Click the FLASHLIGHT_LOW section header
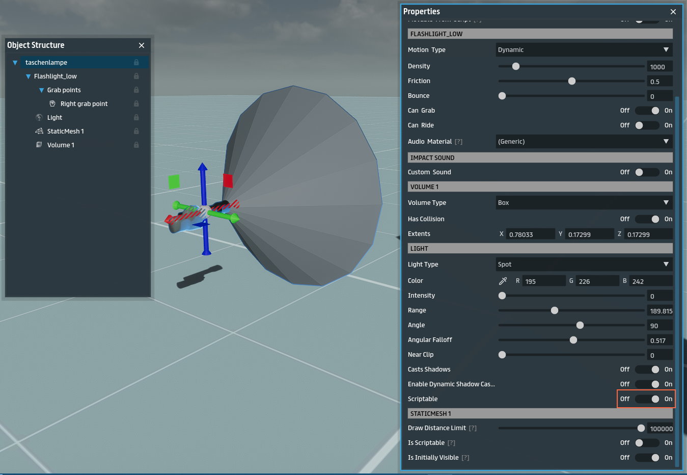Viewport: 687px width, 475px height. (x=540, y=34)
